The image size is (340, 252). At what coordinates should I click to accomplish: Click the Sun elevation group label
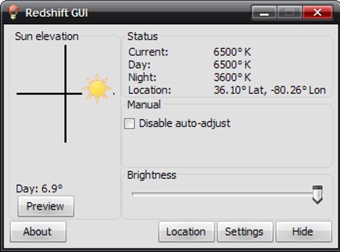point(47,36)
